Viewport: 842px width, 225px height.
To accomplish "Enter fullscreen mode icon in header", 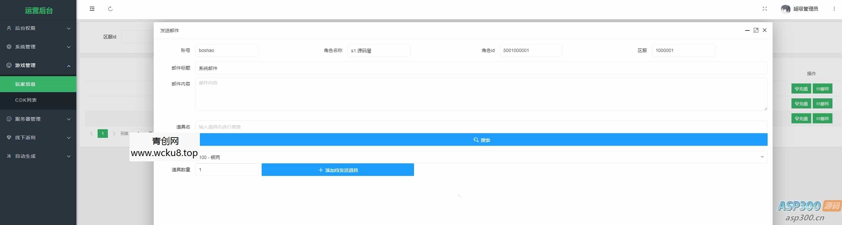I will [x=765, y=9].
